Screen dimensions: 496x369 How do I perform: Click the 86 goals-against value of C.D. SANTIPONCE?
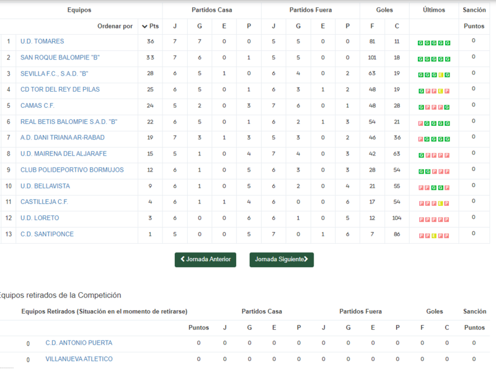click(397, 234)
